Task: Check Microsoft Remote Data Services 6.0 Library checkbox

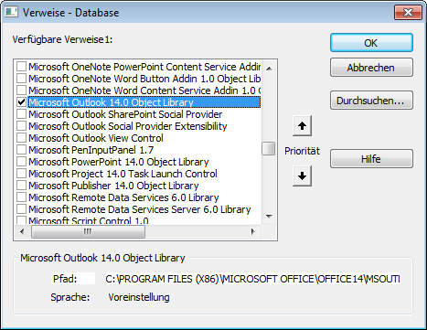Action: 21,197
